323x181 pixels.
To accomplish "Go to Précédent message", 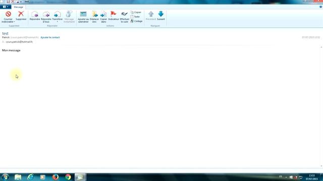I will point(151,16).
